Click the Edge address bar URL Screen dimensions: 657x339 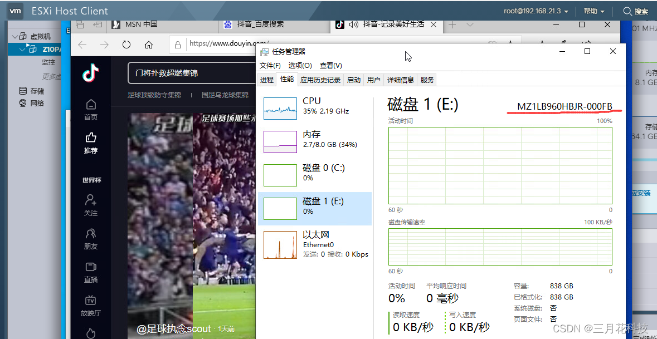(x=228, y=43)
